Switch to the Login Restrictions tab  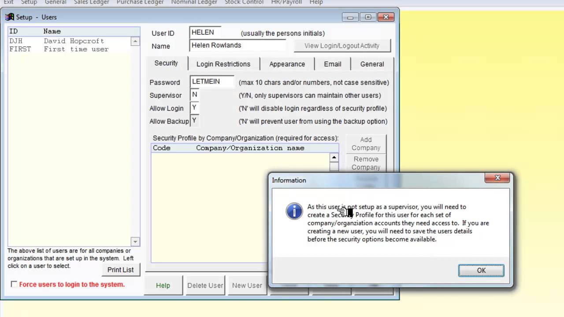[223, 64]
